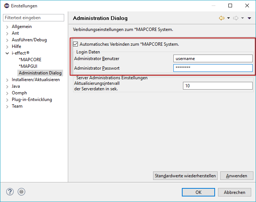Open the preferences view menu triangle
Screen dimensions: 256x202
coord(249,18)
